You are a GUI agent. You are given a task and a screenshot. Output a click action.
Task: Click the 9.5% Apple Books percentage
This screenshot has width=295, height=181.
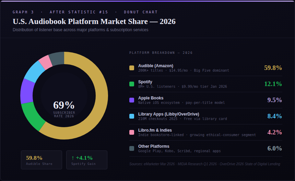point(274,100)
